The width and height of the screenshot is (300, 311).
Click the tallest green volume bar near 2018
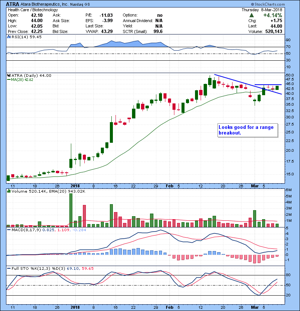[x=71, y=210]
